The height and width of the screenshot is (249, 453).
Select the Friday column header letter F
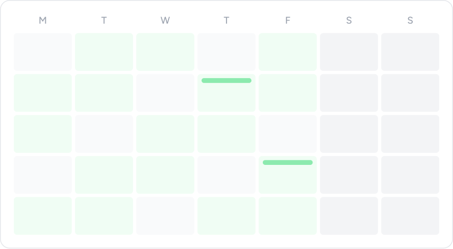tap(288, 20)
